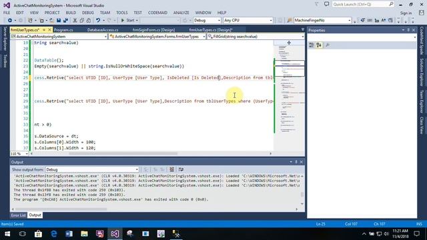
Task: Click the Copy toolbar icon
Action: click(x=81, y=21)
